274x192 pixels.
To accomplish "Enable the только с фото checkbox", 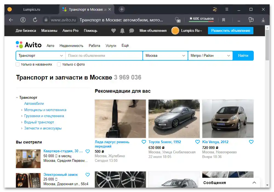I will click(59, 64).
